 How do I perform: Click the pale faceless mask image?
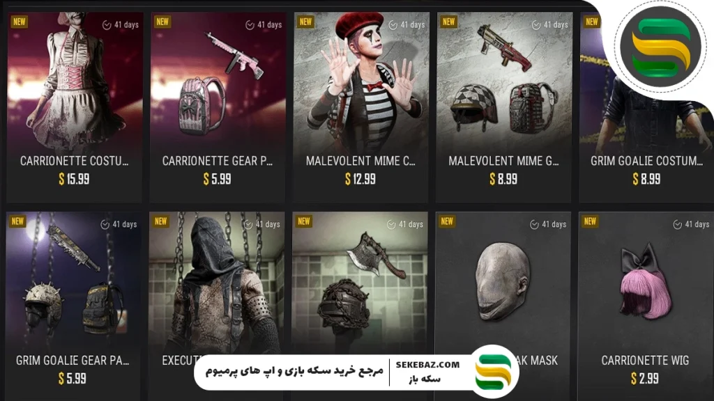tap(503, 282)
